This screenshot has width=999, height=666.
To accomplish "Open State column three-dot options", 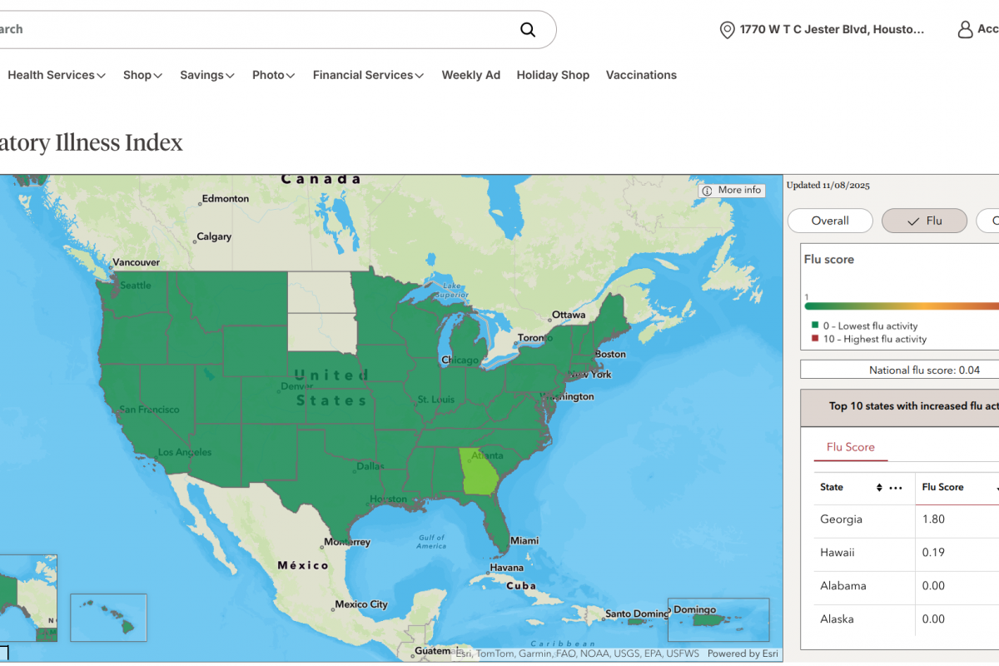I will [896, 488].
